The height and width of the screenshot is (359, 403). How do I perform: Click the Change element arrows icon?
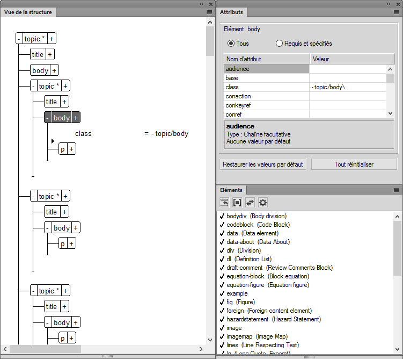pyautogui.click(x=250, y=203)
